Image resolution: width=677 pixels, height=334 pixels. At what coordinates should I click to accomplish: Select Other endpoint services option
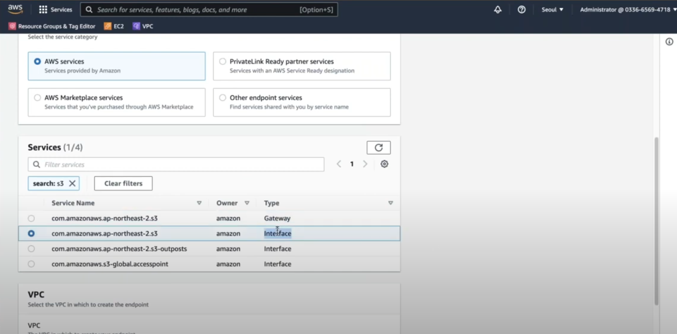point(302,102)
